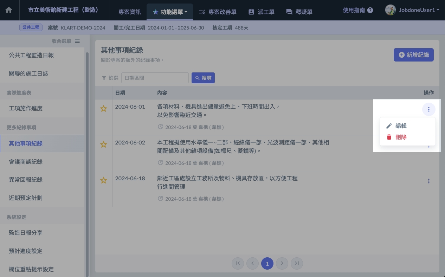Collapse sidebar using the 收合選單 hamburger icon
Screen dimensions: 445x277
click(x=77, y=41)
